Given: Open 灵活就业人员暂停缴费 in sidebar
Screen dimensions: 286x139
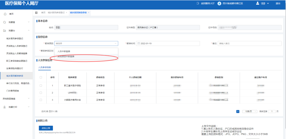Looking at the screenshot, I should point(16,54).
